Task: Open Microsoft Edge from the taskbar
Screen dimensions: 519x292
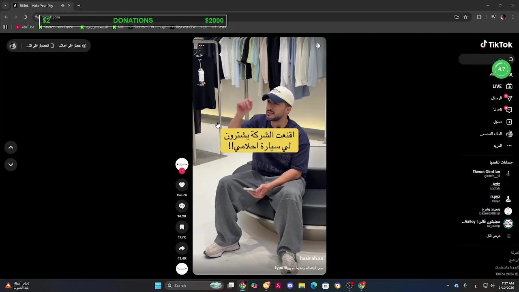Action: tap(314, 286)
